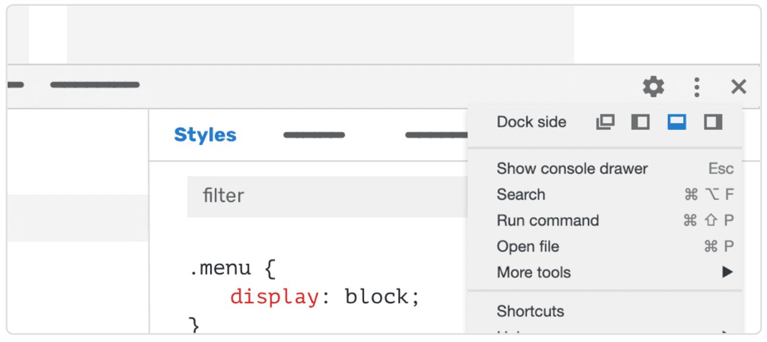Open Shortcuts from the menu
This screenshot has height=342, width=767.
pyautogui.click(x=530, y=311)
